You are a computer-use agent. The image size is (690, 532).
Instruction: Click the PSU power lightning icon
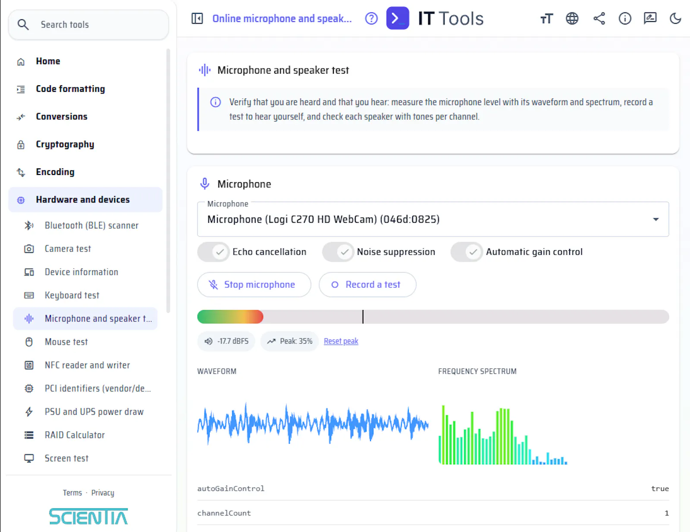click(x=29, y=411)
